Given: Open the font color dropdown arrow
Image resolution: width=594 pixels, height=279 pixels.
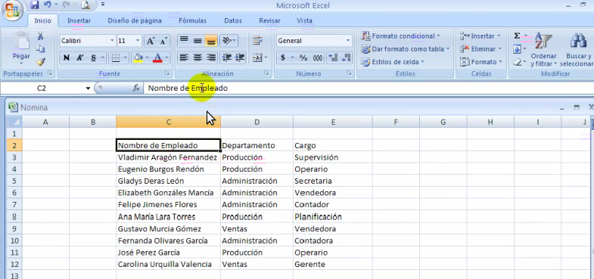Looking at the screenshot, I should pos(166,58).
